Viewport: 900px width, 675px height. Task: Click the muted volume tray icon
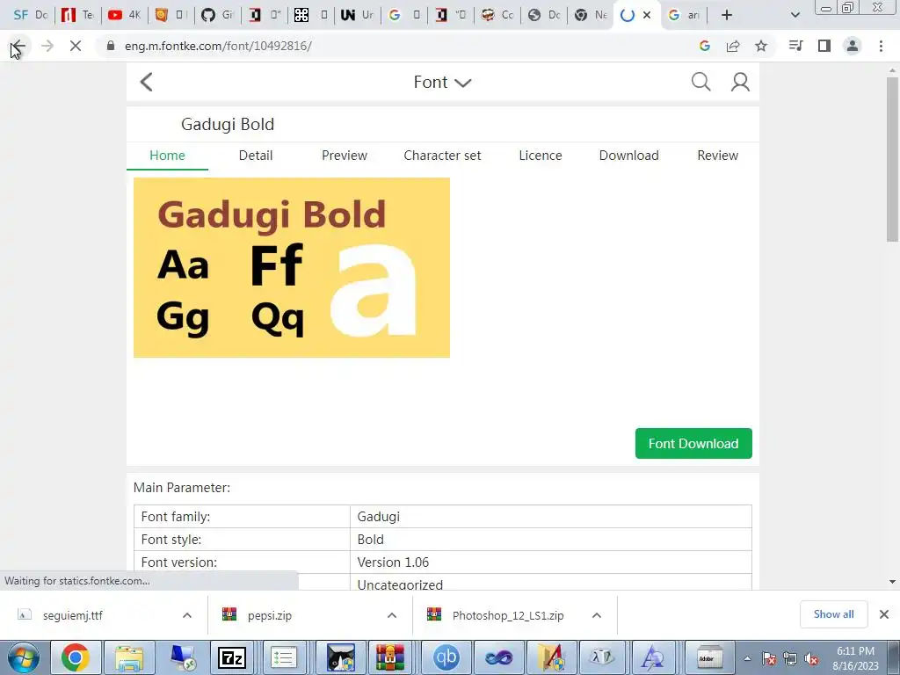811,658
